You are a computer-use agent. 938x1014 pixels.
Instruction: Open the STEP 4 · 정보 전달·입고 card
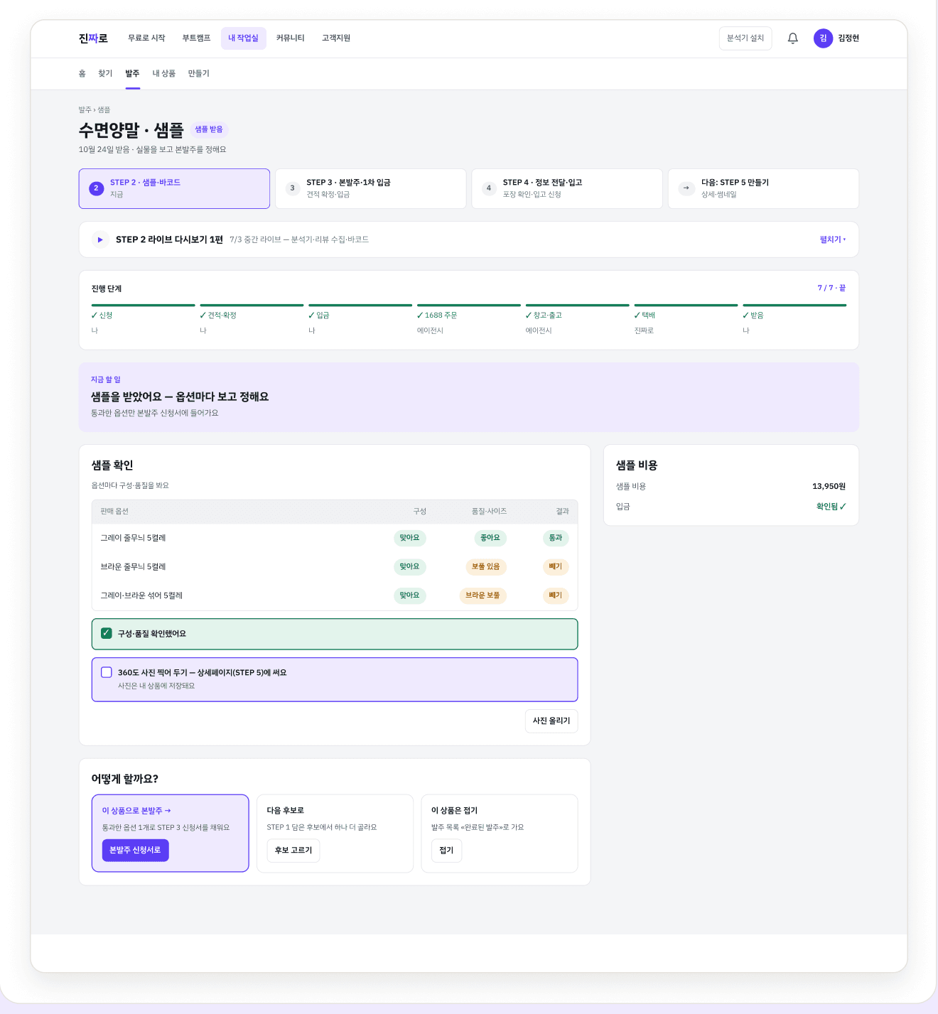567,188
